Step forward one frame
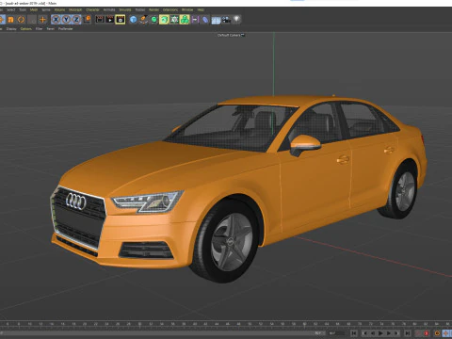The height and width of the screenshot is (339, 452). tap(389, 333)
